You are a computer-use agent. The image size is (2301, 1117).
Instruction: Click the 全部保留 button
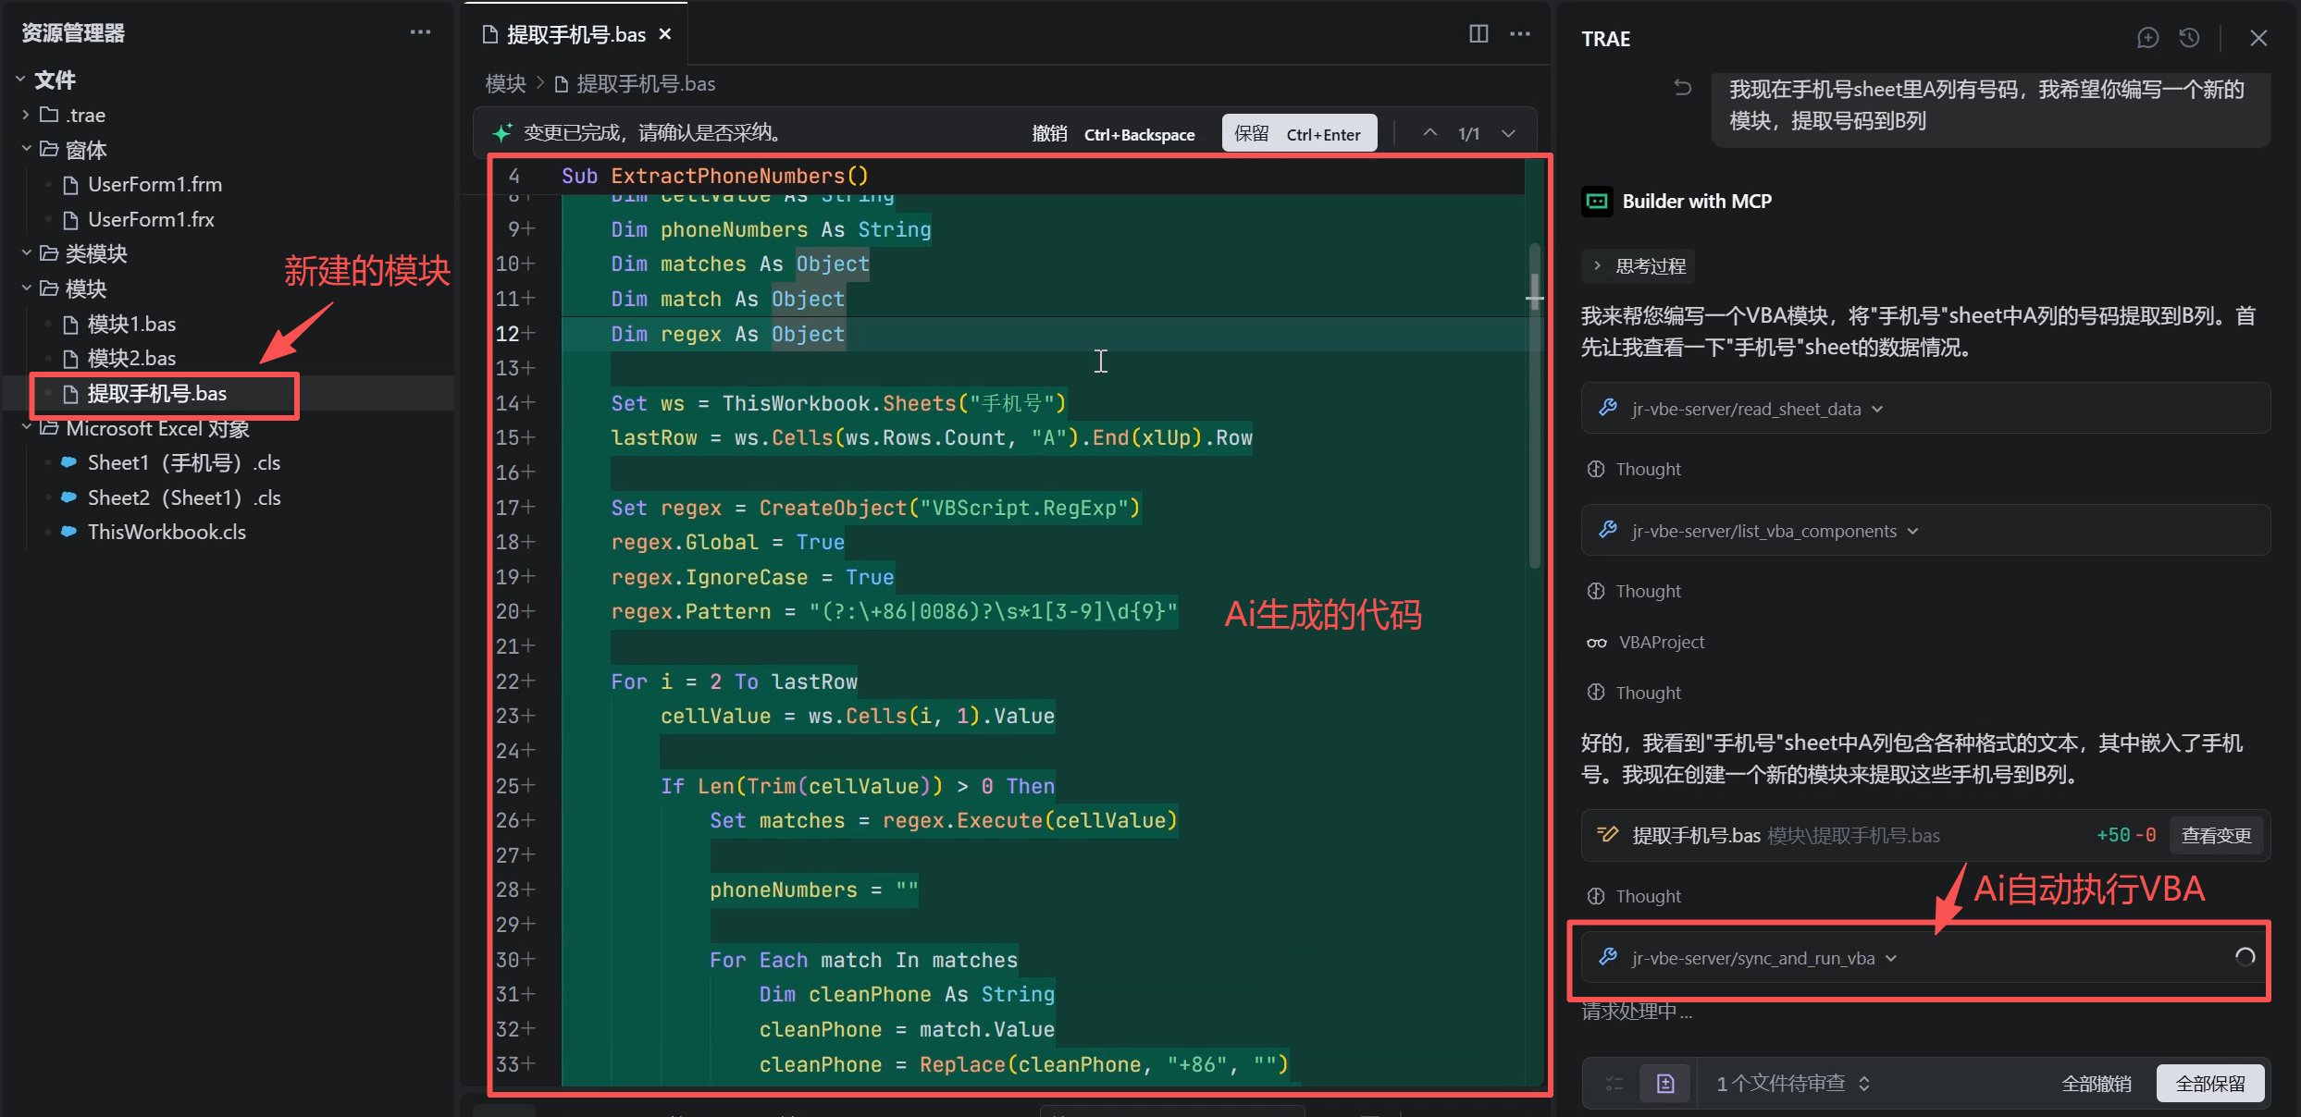[x=2209, y=1084]
